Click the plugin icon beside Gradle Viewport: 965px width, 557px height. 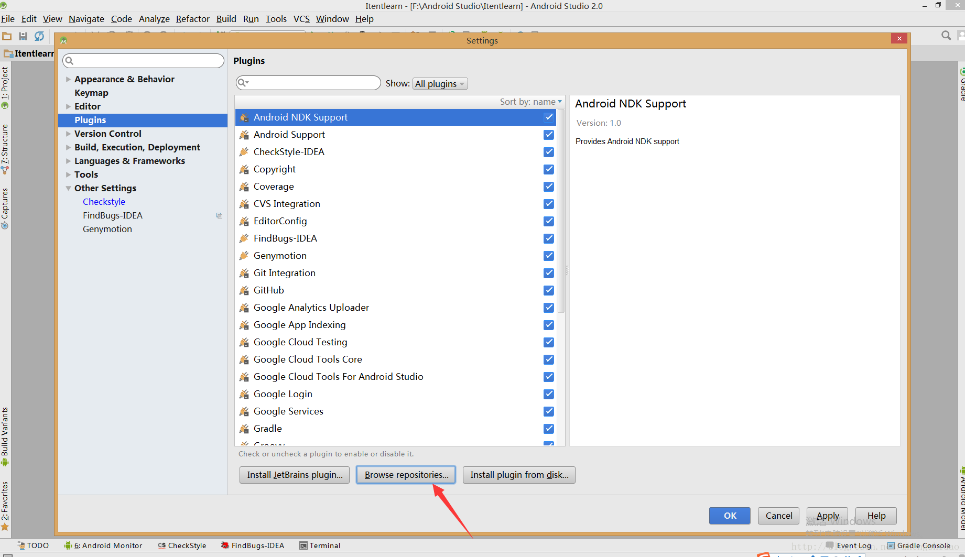[x=244, y=429]
